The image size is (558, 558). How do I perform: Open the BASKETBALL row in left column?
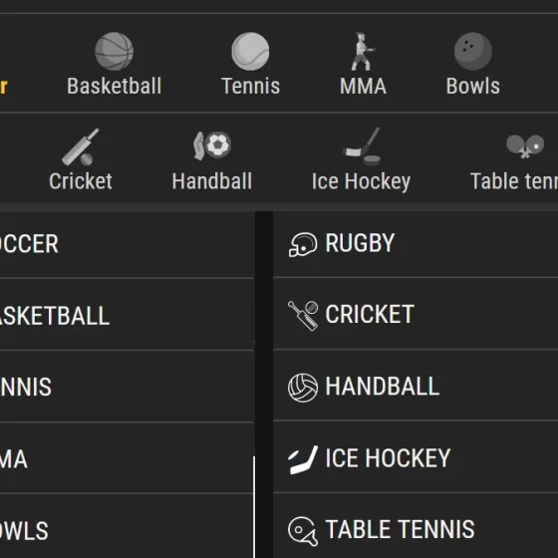pyautogui.click(x=127, y=315)
